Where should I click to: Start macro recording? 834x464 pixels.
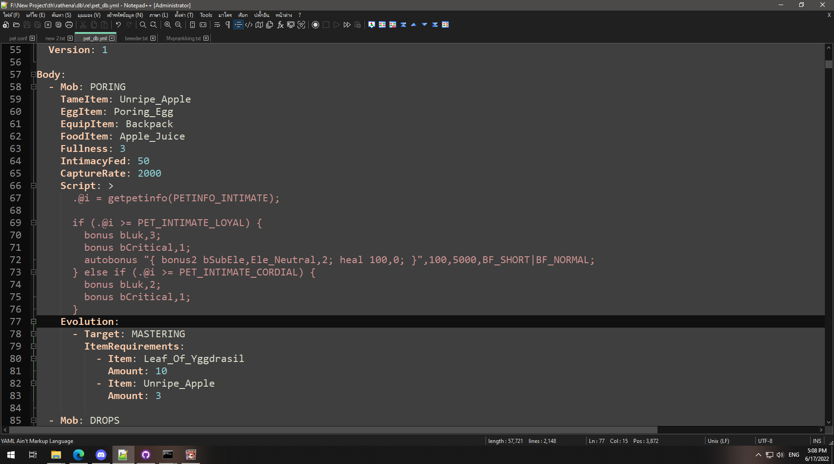(315, 25)
